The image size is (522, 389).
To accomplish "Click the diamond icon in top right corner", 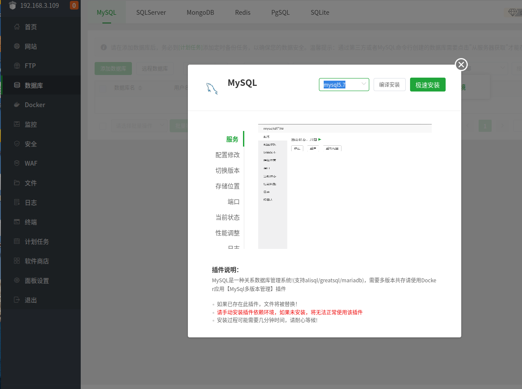I will [512, 13].
